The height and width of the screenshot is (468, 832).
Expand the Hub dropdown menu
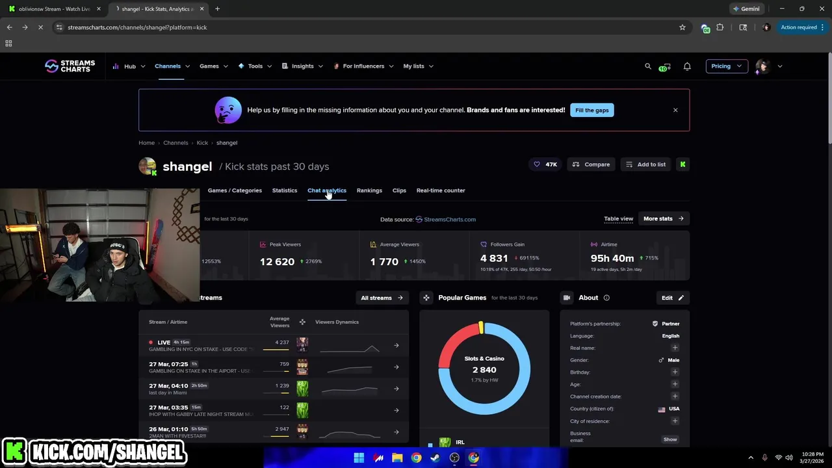point(128,66)
